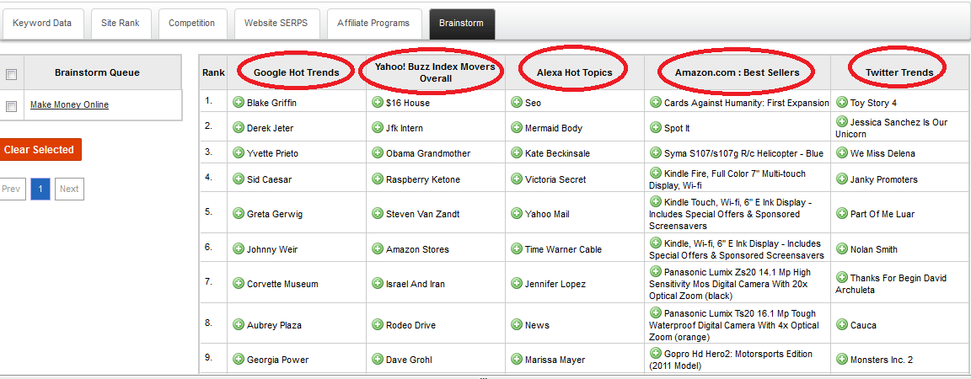Switch to the Site Rank tab
971x379 pixels.
coord(121,23)
